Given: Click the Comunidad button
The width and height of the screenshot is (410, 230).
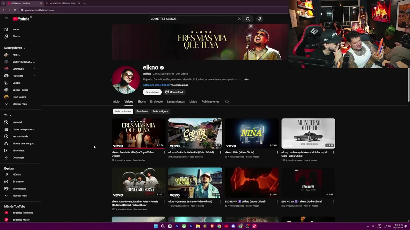Looking at the screenshot, I should click(x=174, y=92).
